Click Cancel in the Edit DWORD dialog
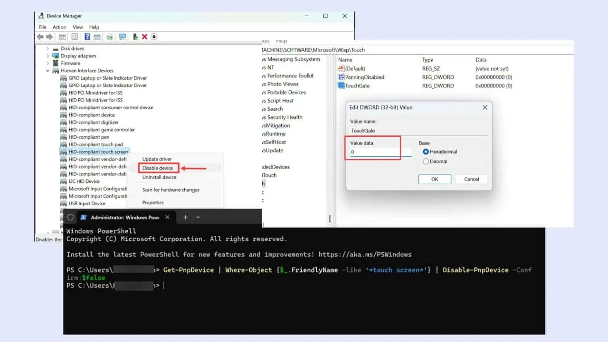 (471, 179)
